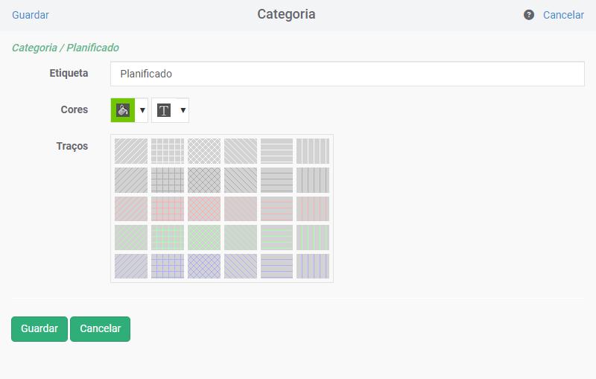Select dark gray diagonal stripes pattern

[131, 180]
